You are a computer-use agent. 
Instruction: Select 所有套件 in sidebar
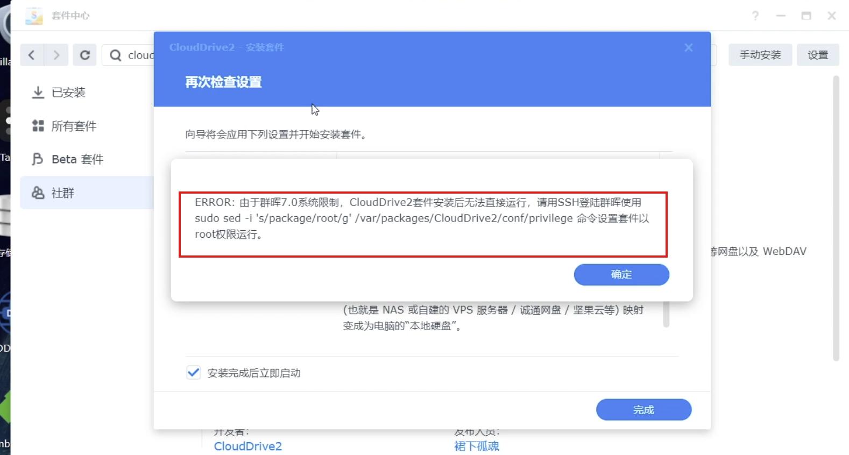pyautogui.click(x=87, y=126)
